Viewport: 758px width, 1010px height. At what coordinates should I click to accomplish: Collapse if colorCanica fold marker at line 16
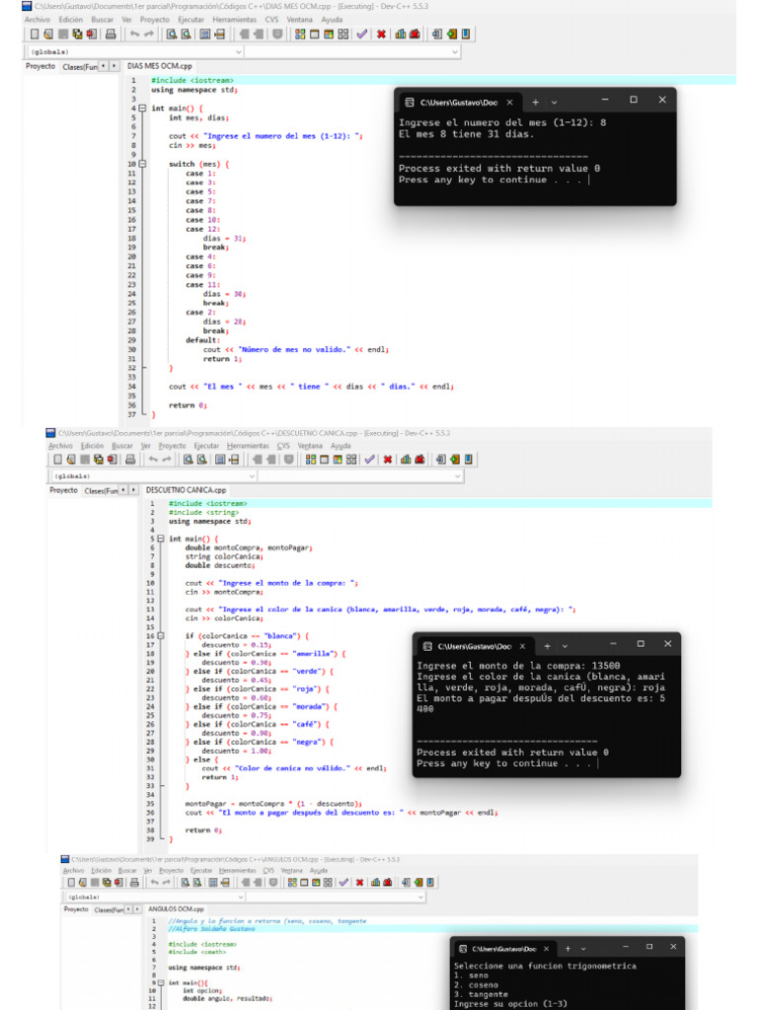(x=161, y=636)
